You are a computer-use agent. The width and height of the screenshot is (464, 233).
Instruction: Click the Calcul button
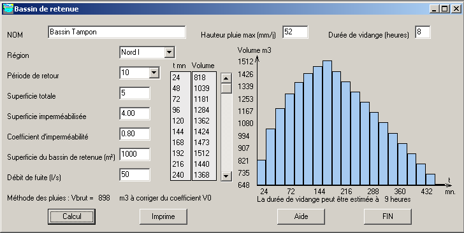[71, 216]
